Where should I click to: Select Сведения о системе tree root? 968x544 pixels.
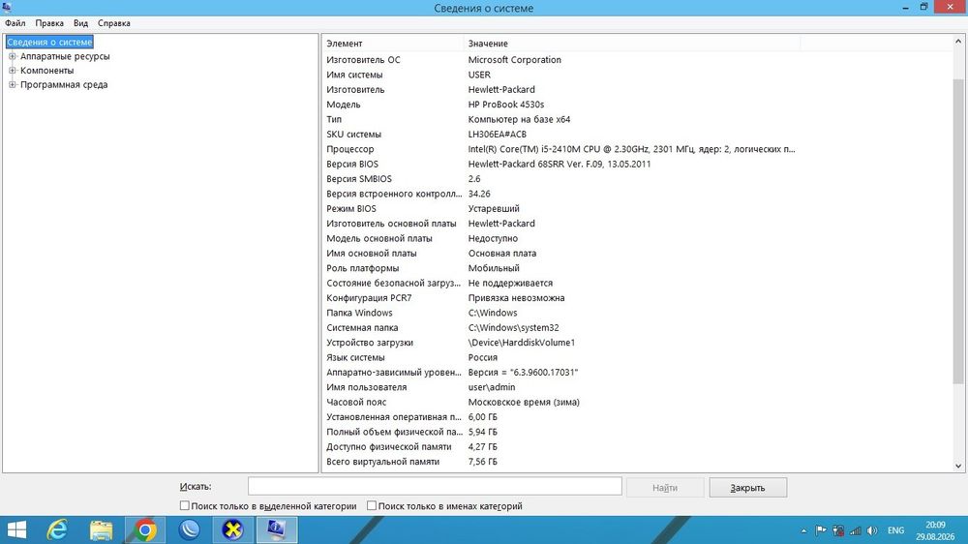pos(49,42)
